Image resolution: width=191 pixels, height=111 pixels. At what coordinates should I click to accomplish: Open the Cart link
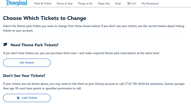(x=133, y=4)
